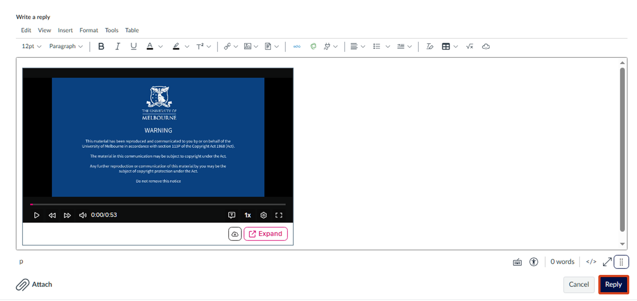This screenshot has width=637, height=301.
Task: Open the echo360 embed tool
Action: [x=297, y=46]
